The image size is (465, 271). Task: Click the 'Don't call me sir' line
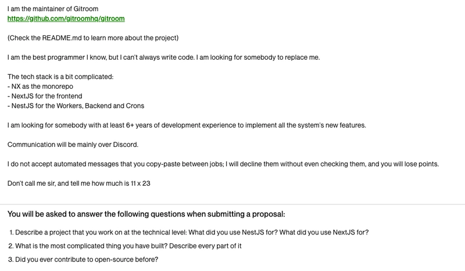click(79, 183)
